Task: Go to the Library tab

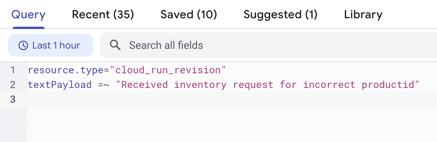Action: (x=363, y=15)
